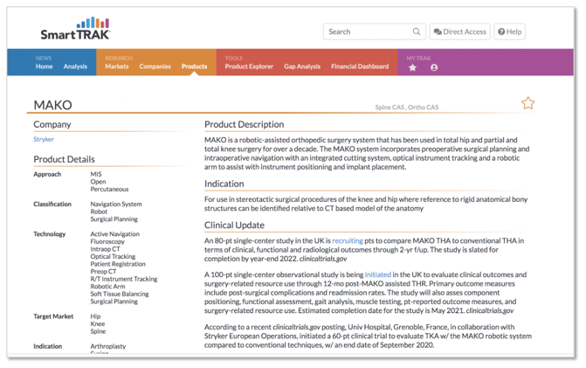The width and height of the screenshot is (586, 368).
Task: Follow the Stryker company link
Action: pos(44,139)
